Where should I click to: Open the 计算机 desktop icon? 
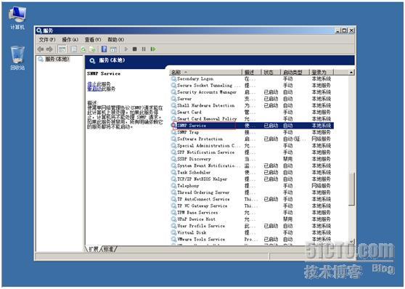(17, 17)
